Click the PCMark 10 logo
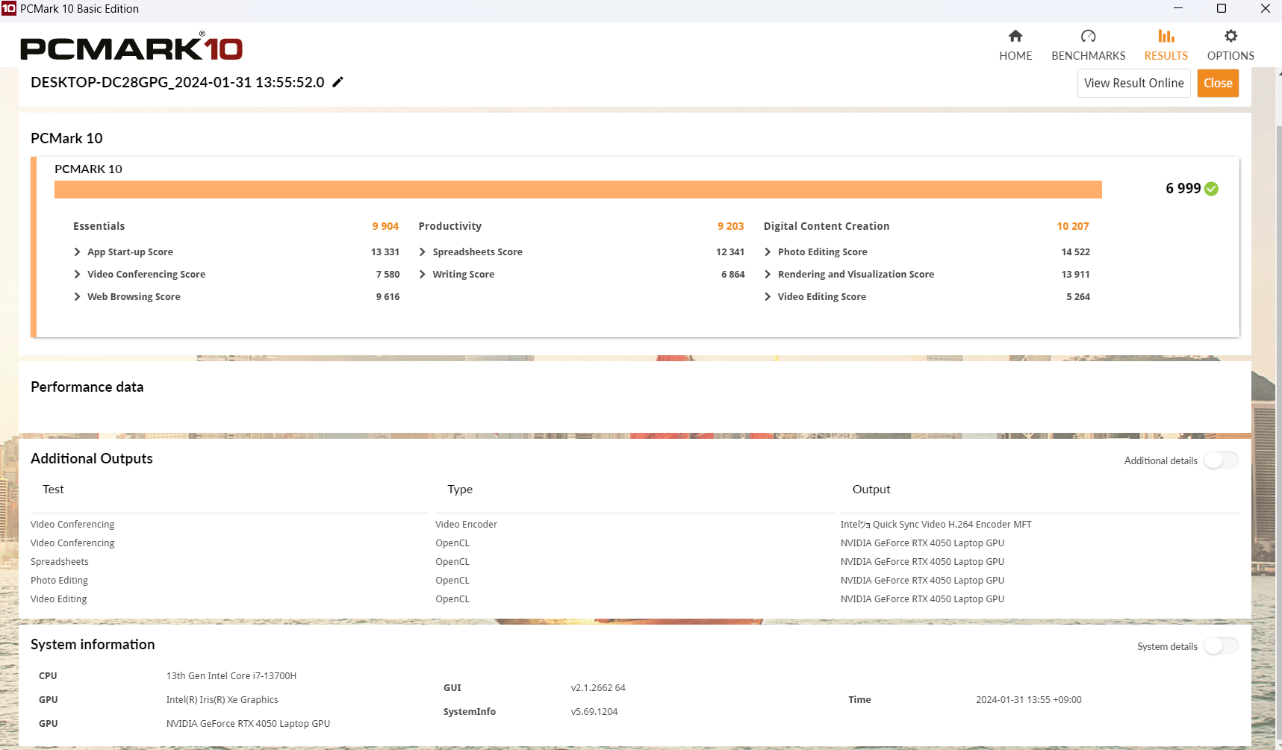 tap(131, 48)
